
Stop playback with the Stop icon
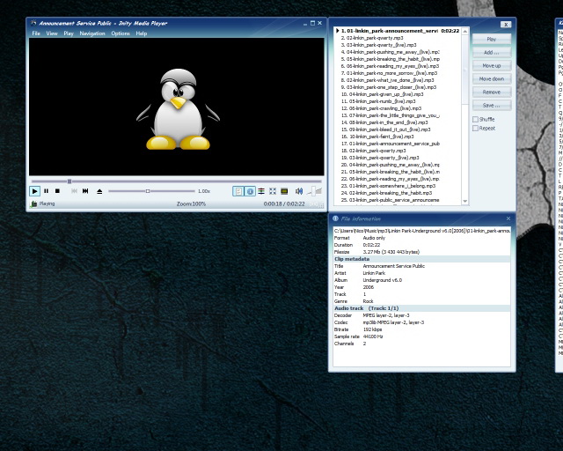pyautogui.click(x=57, y=191)
